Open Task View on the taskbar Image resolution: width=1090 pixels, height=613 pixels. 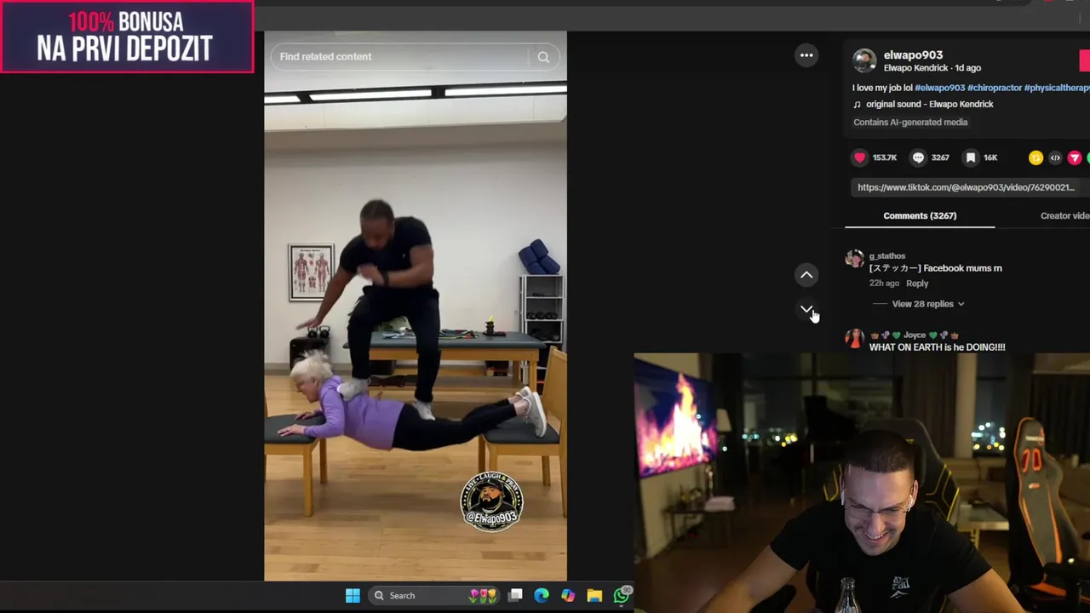point(515,595)
